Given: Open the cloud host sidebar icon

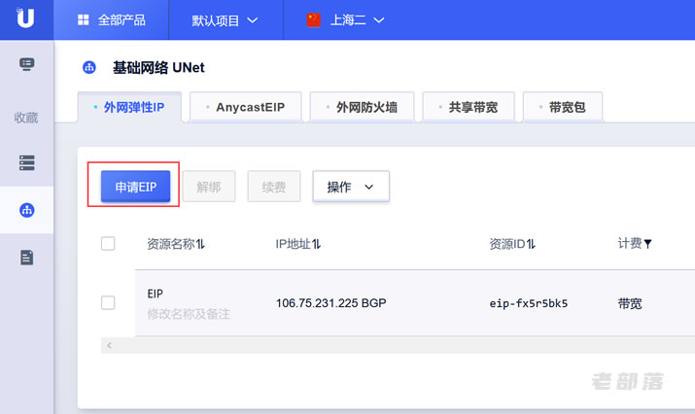Looking at the screenshot, I should pos(26,64).
